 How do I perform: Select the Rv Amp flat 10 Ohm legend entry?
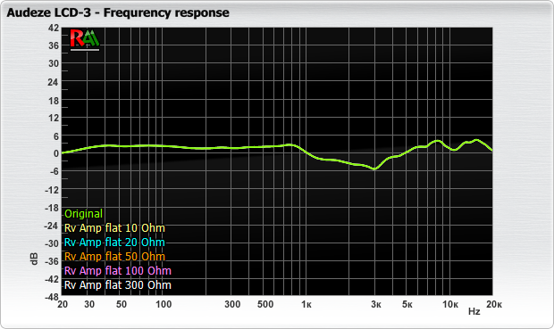114,228
